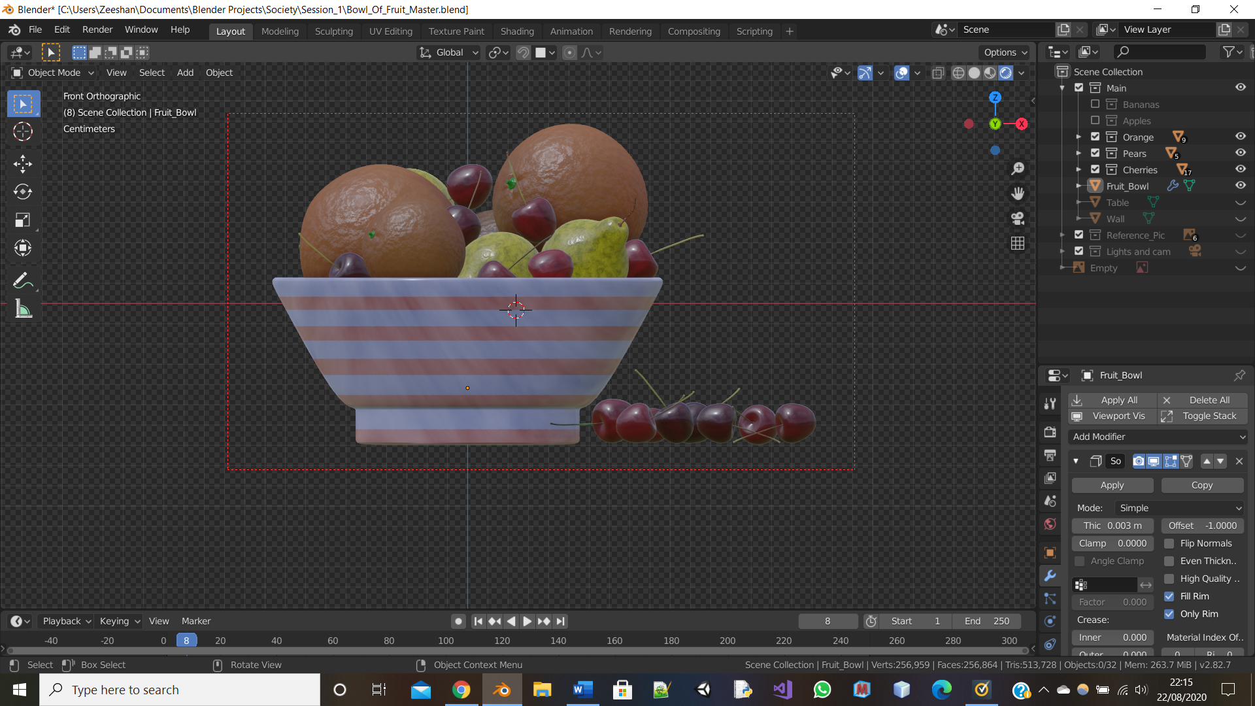Open the Add Modifier dropdown

point(1158,437)
